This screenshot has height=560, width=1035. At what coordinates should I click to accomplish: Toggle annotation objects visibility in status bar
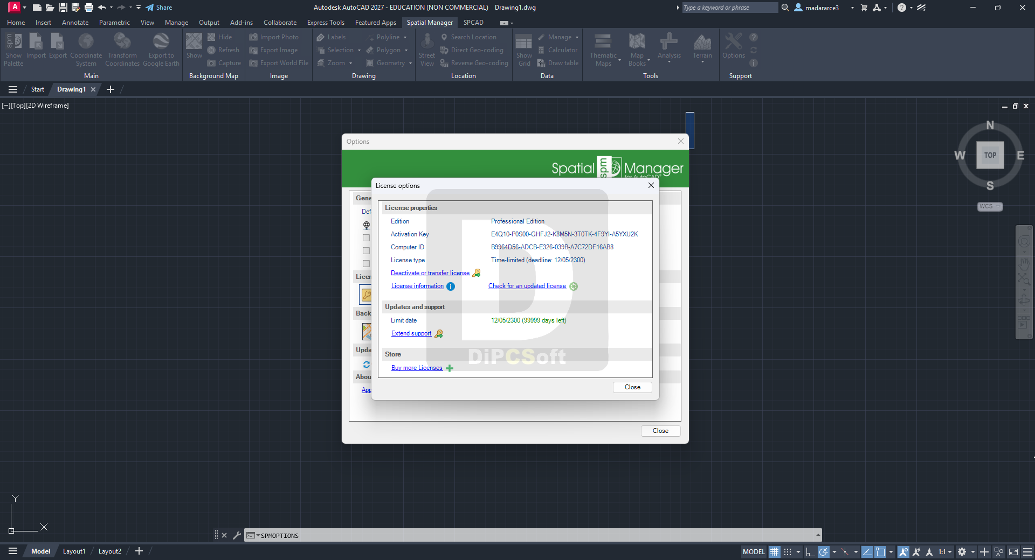tap(903, 551)
